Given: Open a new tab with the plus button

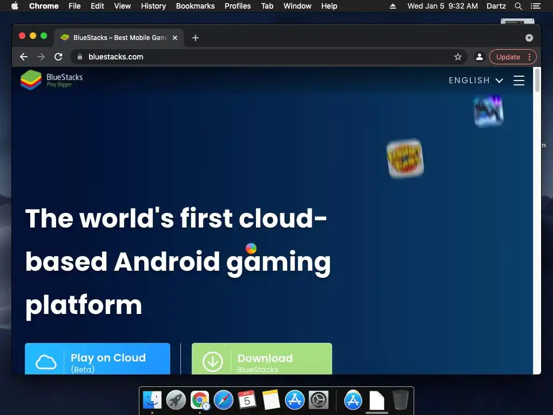Looking at the screenshot, I should coord(195,38).
